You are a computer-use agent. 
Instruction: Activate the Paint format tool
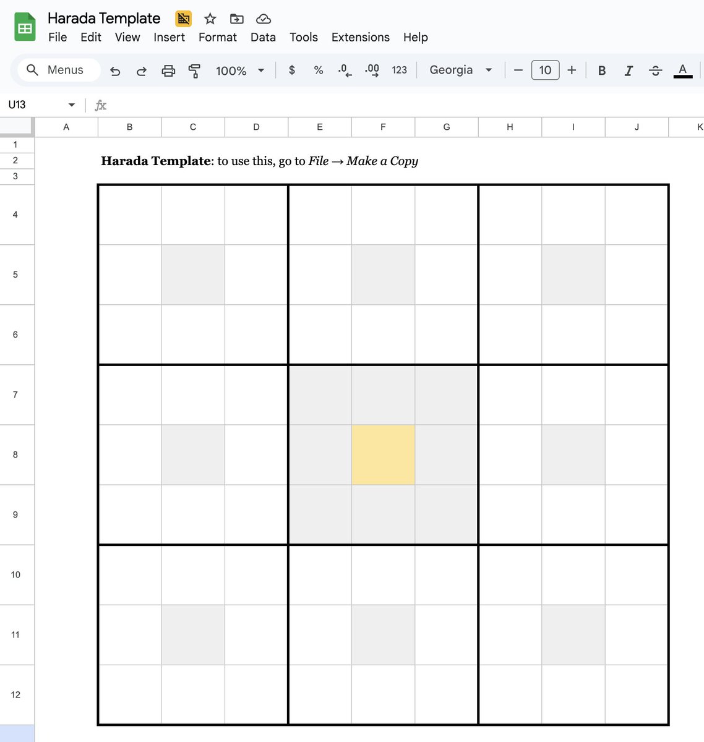[194, 70]
